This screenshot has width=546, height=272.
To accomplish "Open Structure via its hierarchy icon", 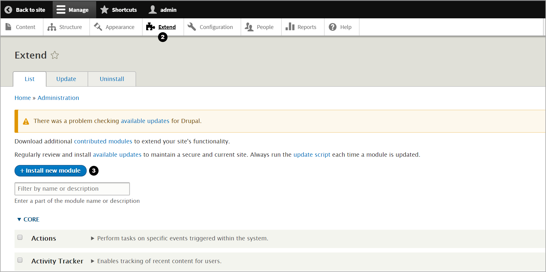I will pyautogui.click(x=51, y=27).
